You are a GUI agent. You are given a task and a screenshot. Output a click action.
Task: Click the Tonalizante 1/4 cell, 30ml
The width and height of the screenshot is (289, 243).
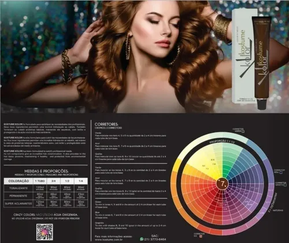(81, 188)
